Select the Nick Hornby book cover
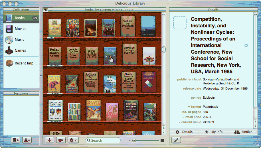The height and width of the screenshot is (148, 261). click(110, 84)
